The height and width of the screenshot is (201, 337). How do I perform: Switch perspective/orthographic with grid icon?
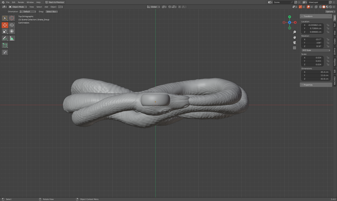[294, 48]
